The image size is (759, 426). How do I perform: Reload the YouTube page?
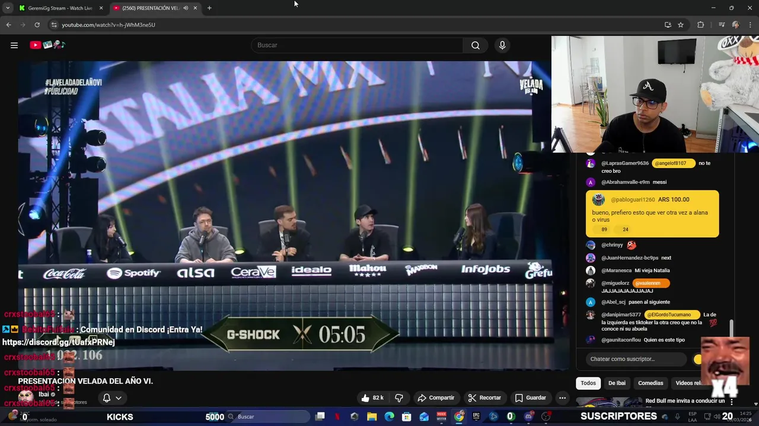pyautogui.click(x=37, y=25)
